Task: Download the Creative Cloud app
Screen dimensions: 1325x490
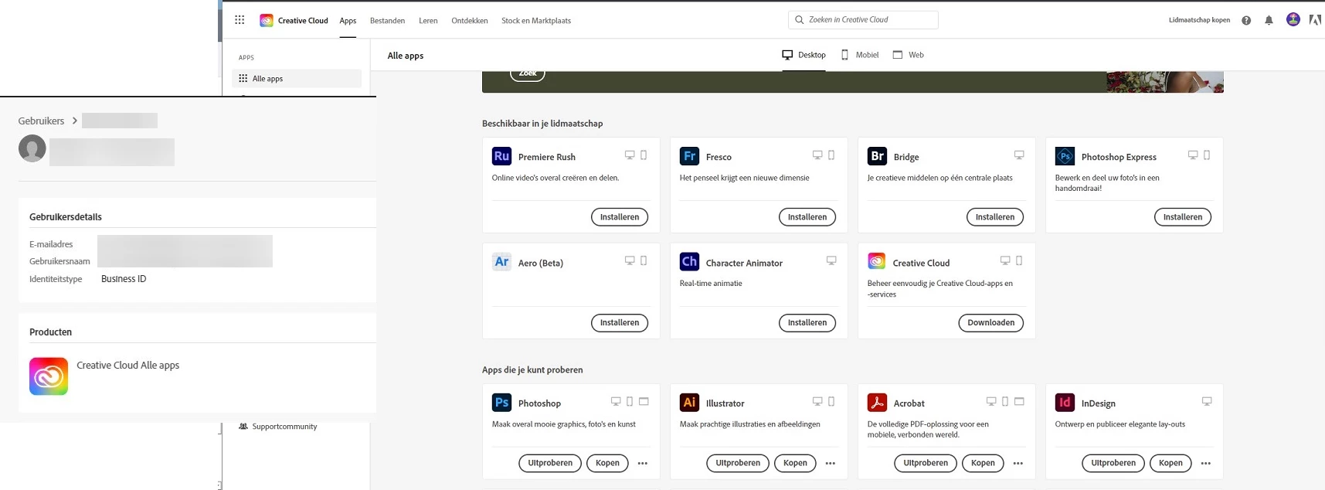Action: [991, 323]
